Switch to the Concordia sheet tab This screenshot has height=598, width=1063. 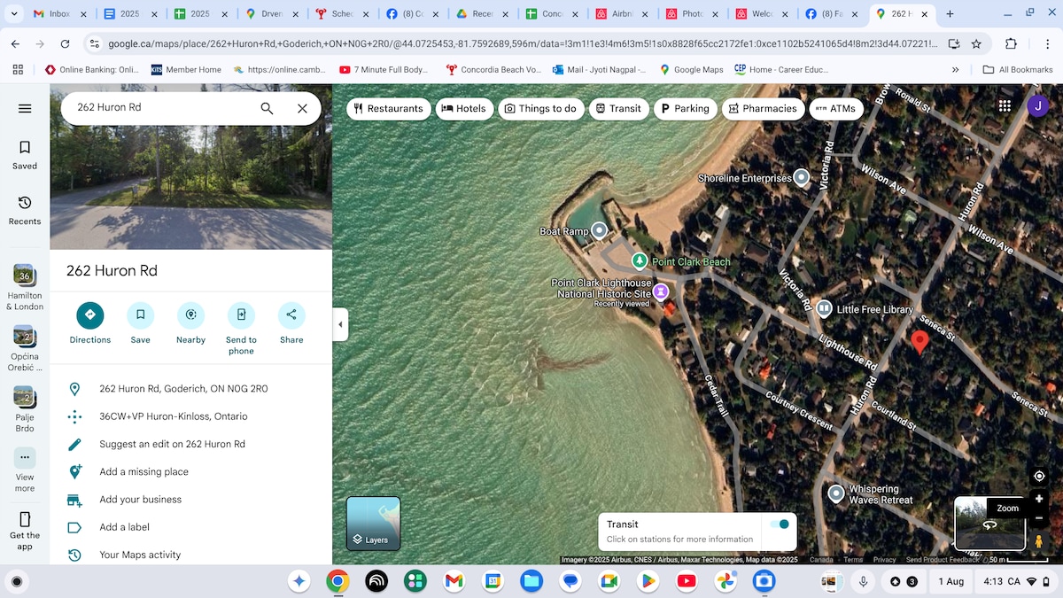(x=554, y=14)
